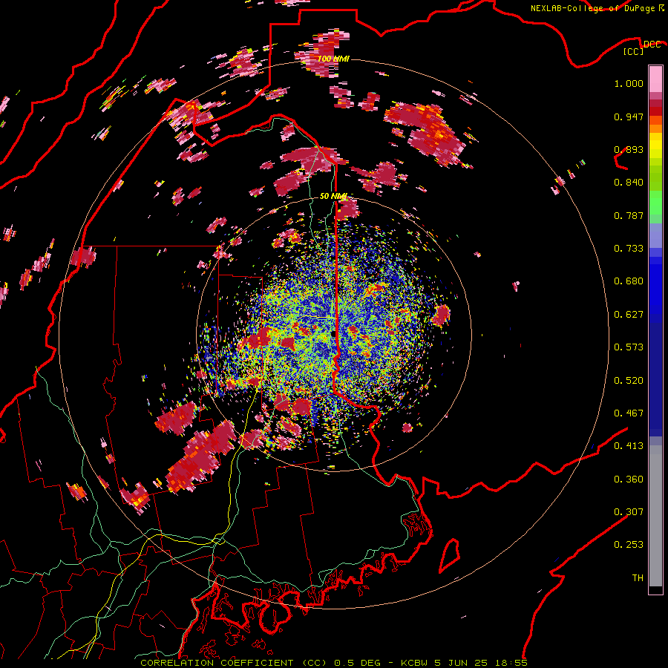This screenshot has width=668, height=668.
Task: Click the DCC label above the color bar
Action: (x=652, y=44)
